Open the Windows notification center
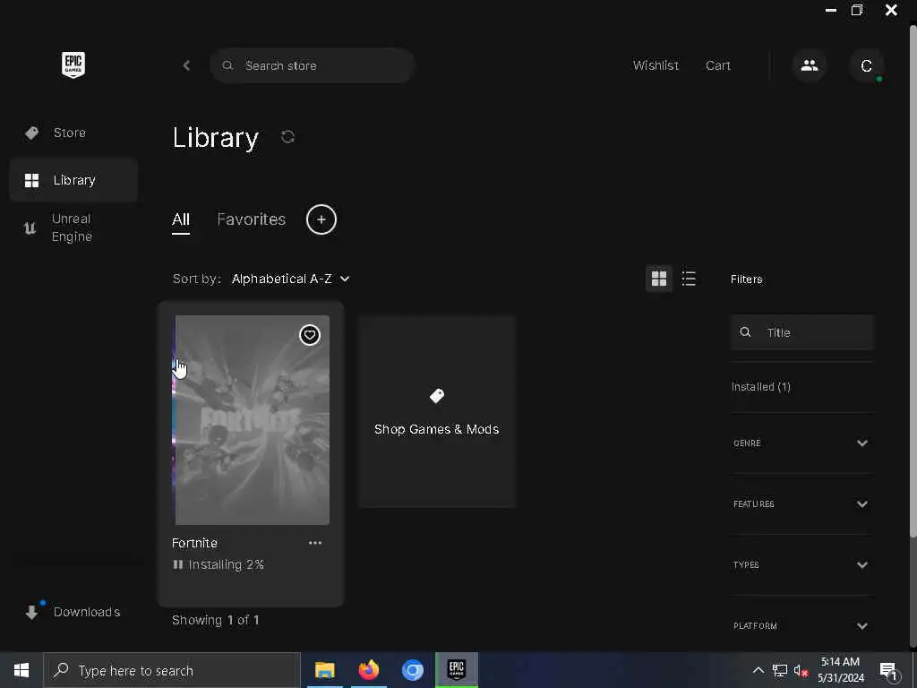917x688 pixels. pos(888,670)
